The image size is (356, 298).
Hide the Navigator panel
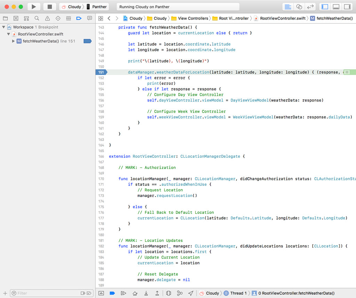(324, 6)
